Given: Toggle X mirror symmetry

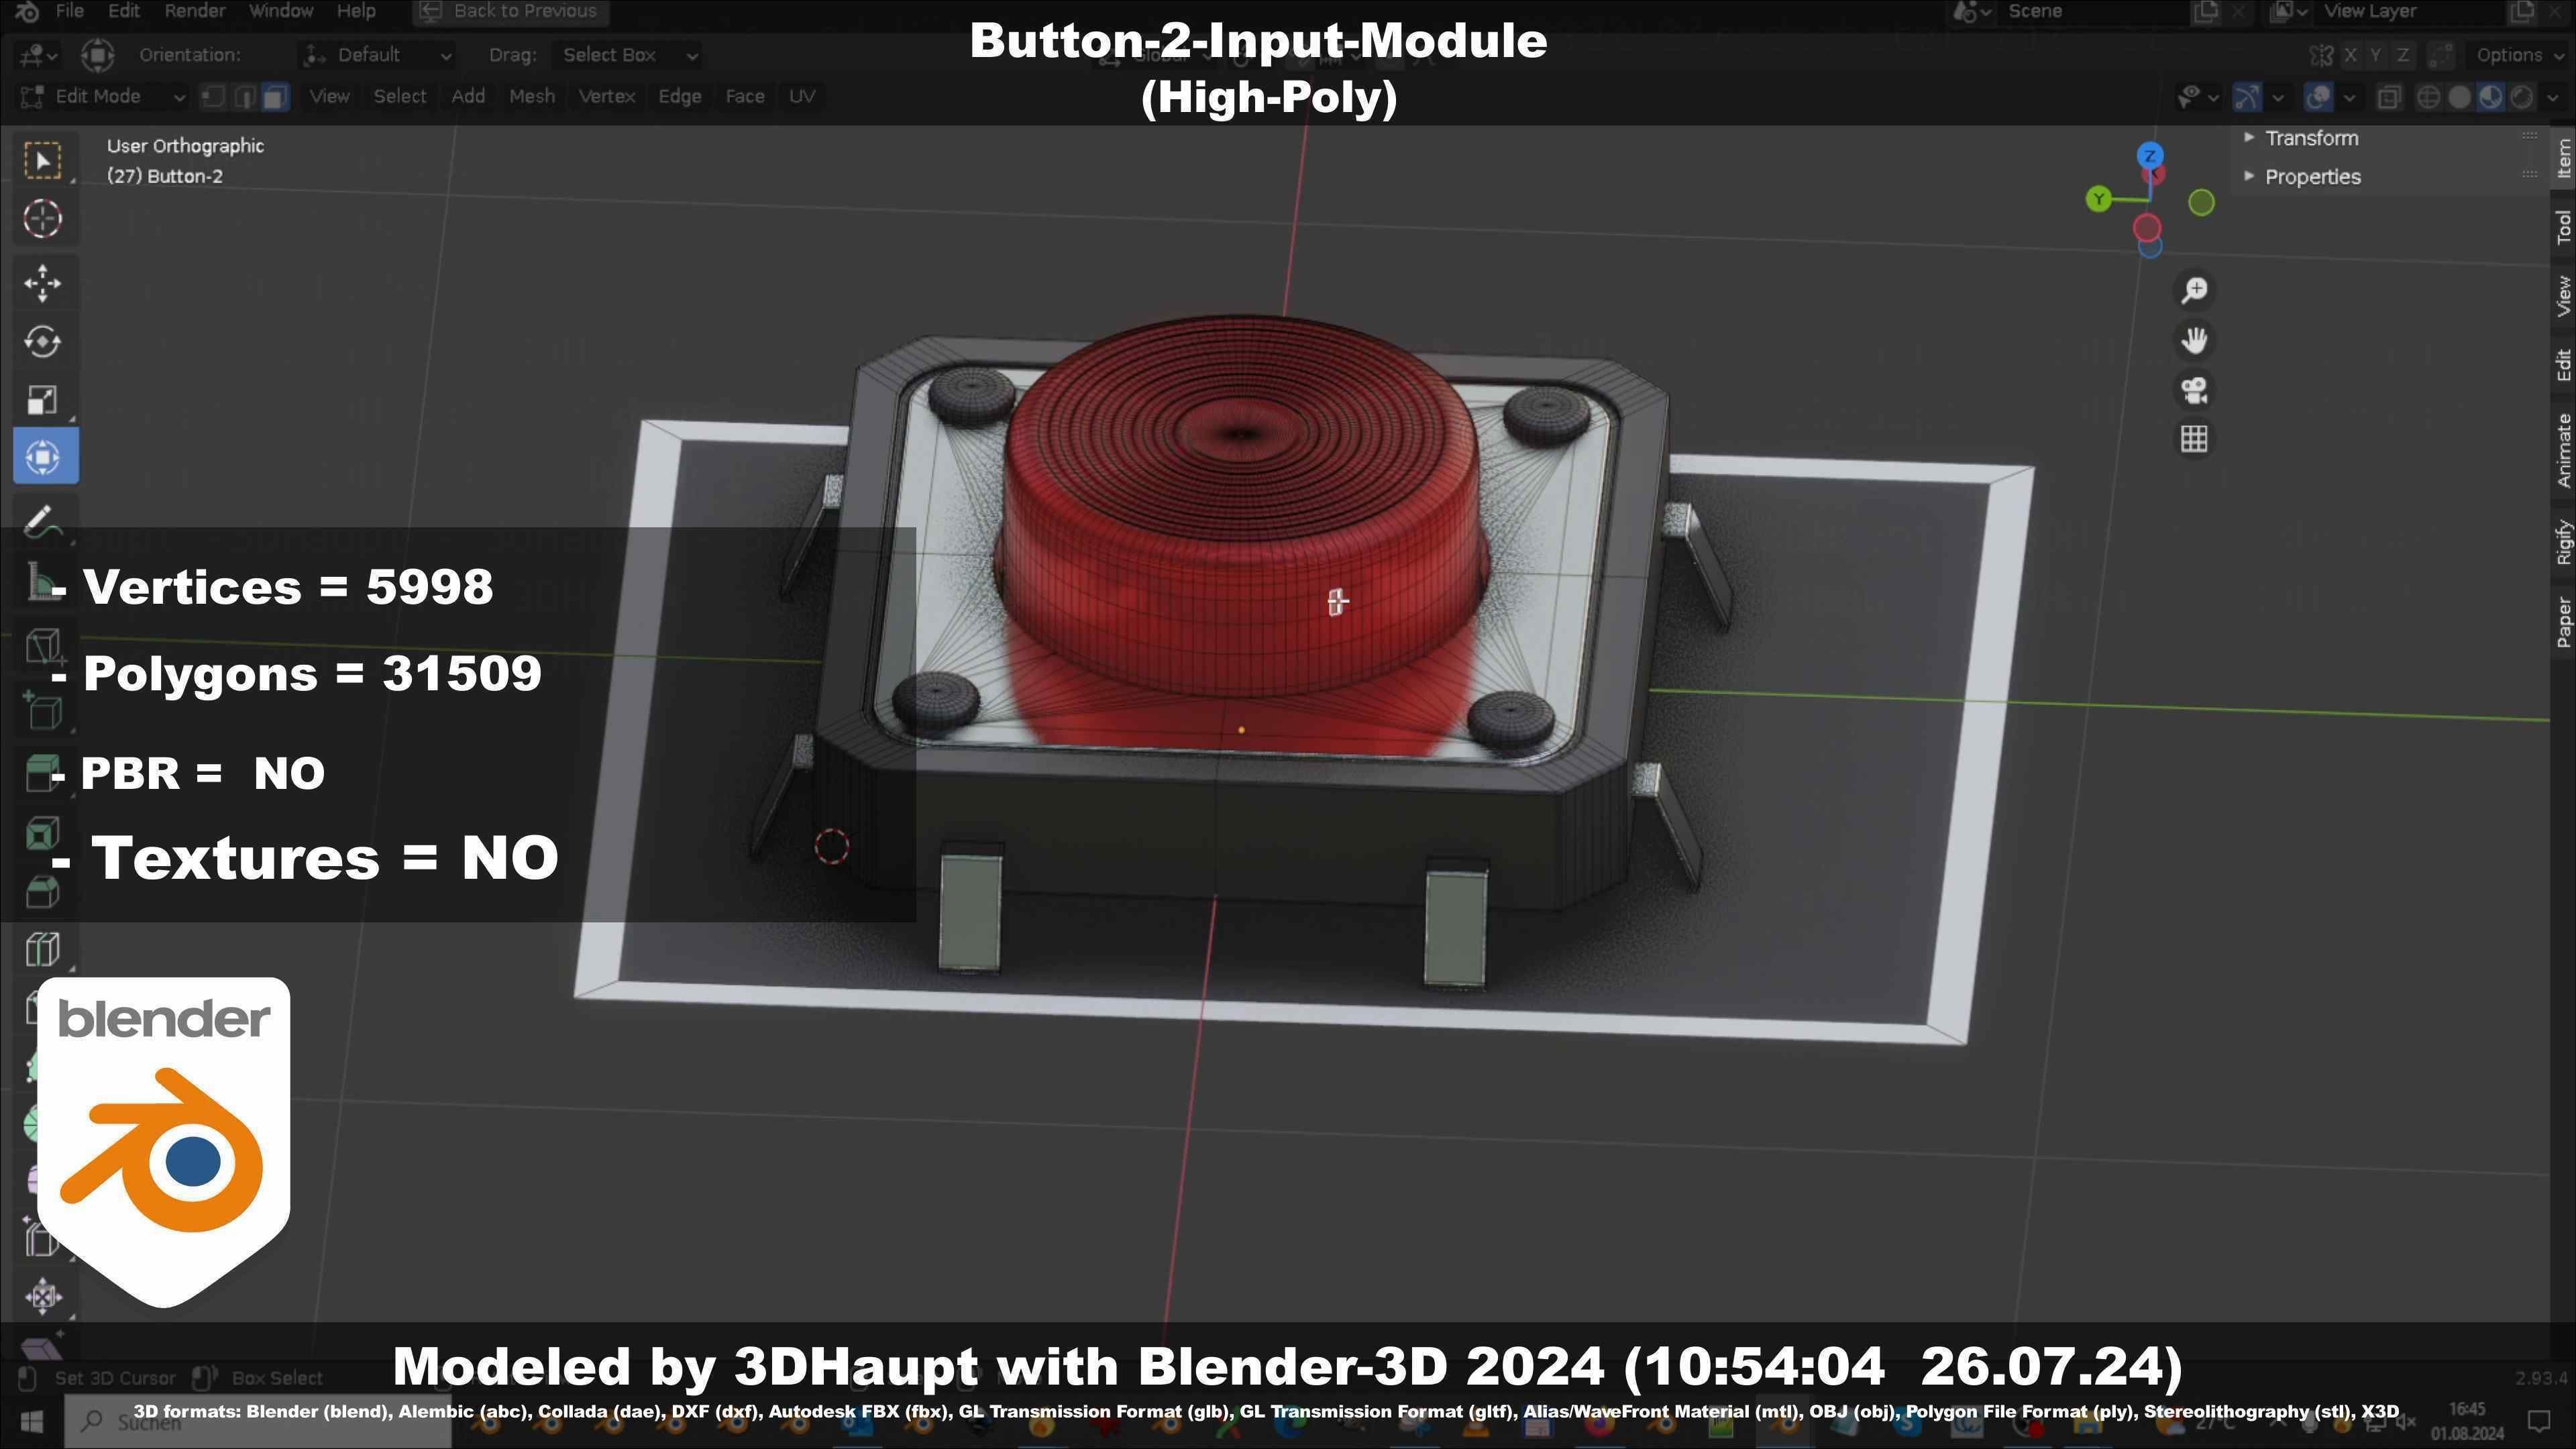Looking at the screenshot, I should tap(2350, 55).
